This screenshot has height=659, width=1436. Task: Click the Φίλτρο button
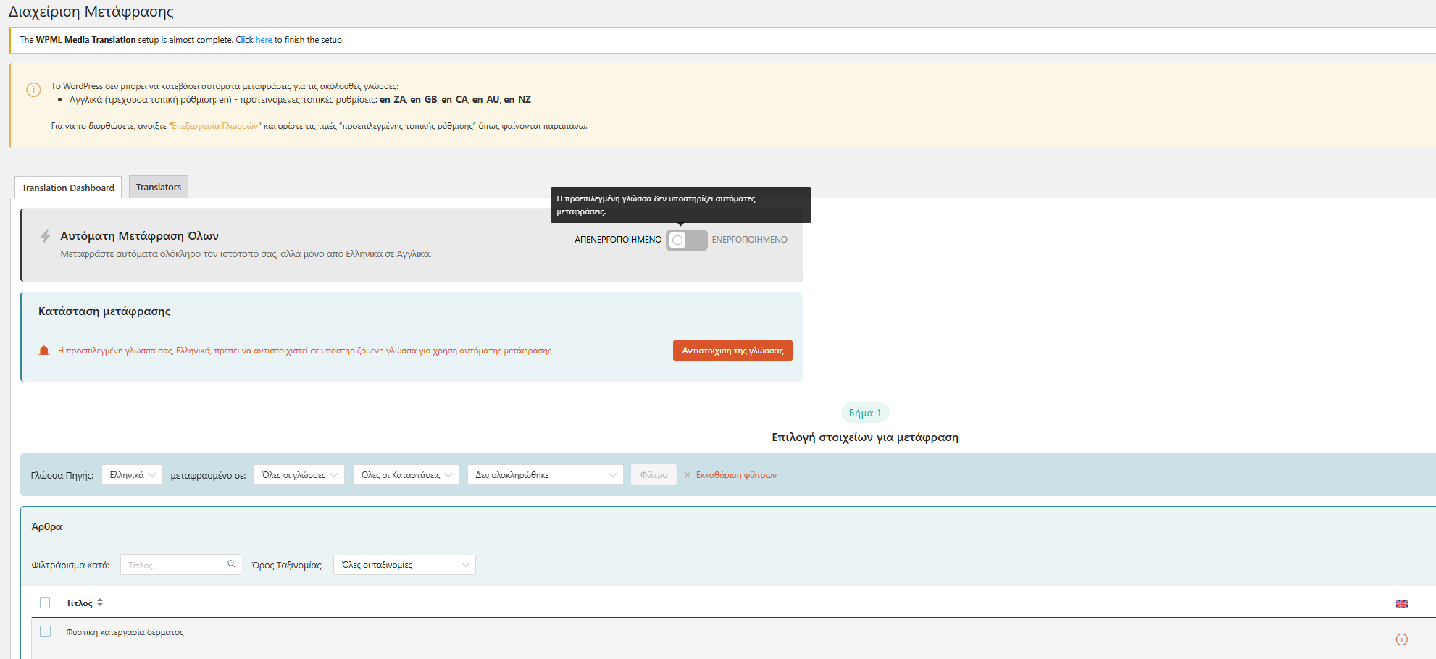tap(654, 475)
